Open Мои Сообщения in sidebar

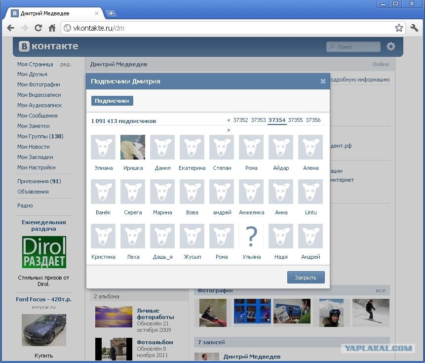tap(38, 116)
